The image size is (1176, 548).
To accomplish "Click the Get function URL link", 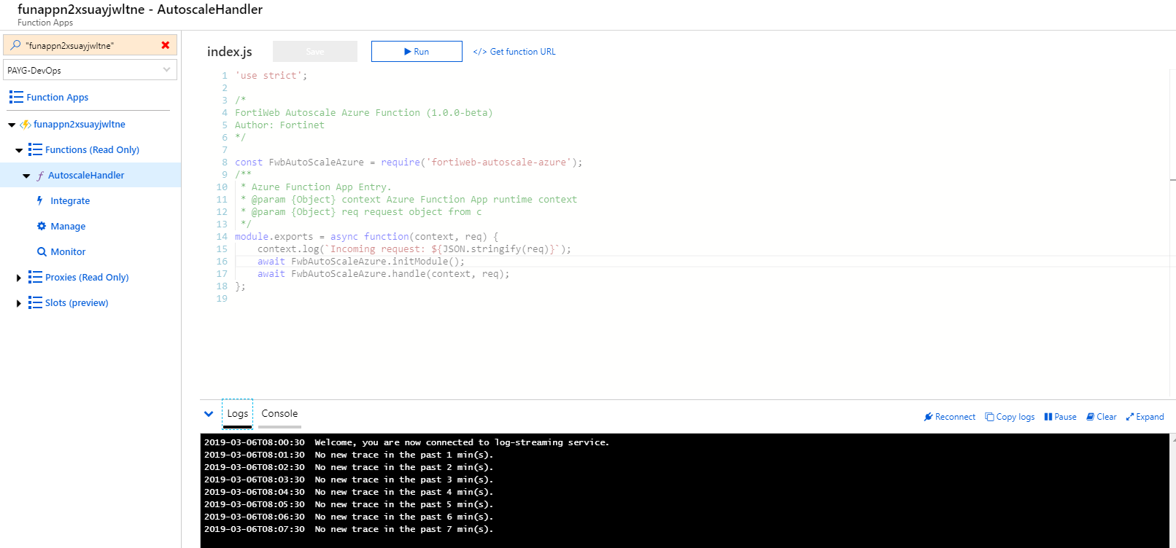I will (522, 52).
